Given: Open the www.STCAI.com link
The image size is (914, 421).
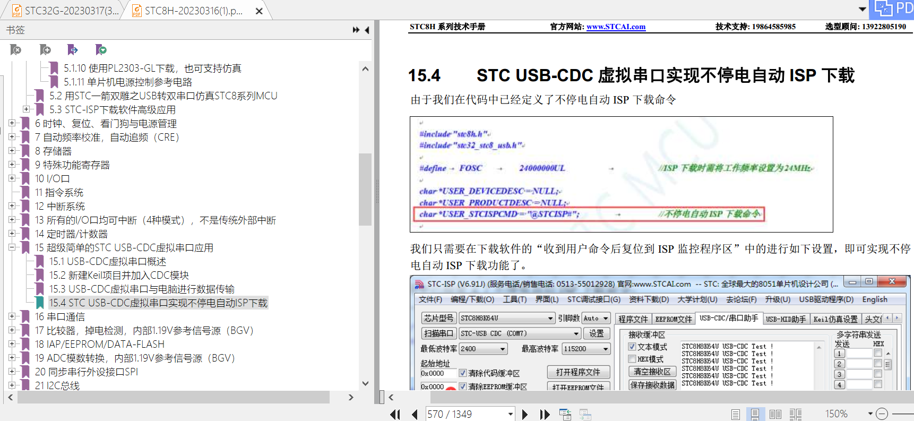Looking at the screenshot, I should tap(616, 27).
